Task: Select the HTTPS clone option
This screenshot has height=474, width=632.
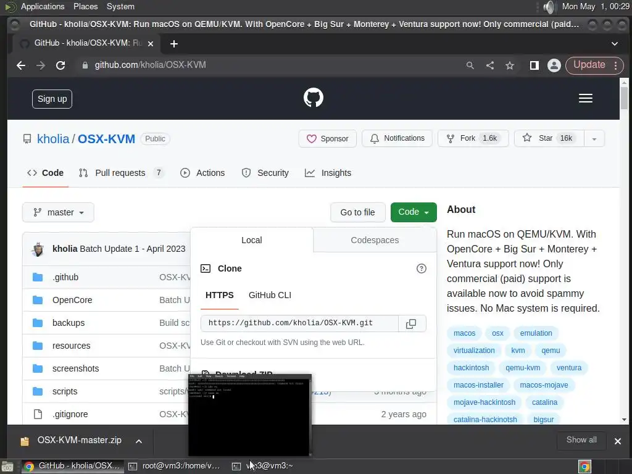Action: click(220, 296)
